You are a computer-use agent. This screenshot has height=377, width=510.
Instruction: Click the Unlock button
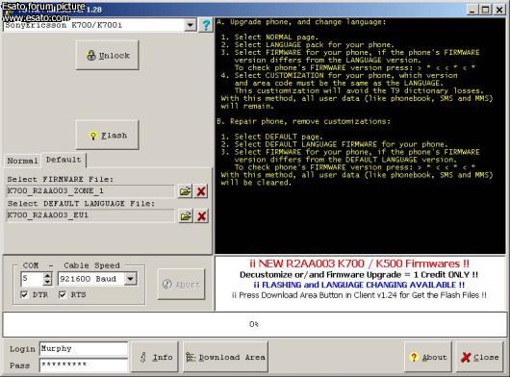tap(108, 55)
